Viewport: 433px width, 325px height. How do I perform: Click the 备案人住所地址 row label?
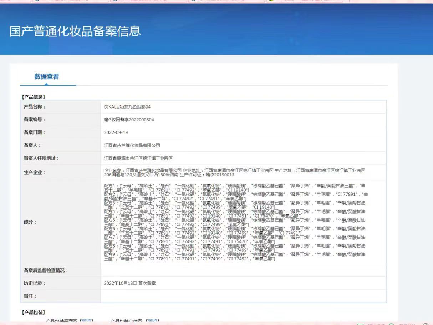point(41,158)
